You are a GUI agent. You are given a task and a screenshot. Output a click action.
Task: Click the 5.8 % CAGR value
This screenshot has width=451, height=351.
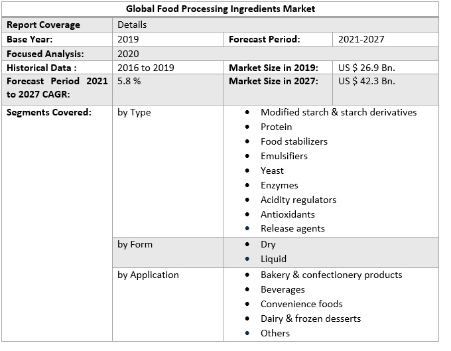(129, 81)
